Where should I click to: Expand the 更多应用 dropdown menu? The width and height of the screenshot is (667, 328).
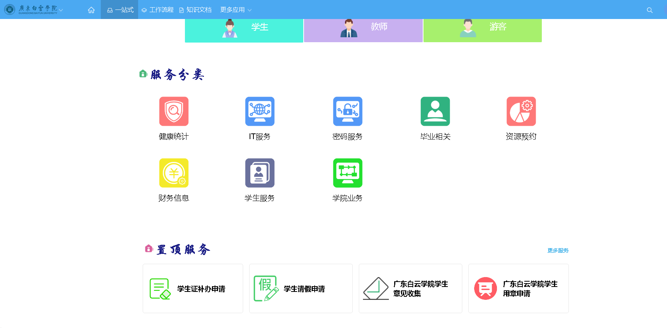[x=236, y=10]
